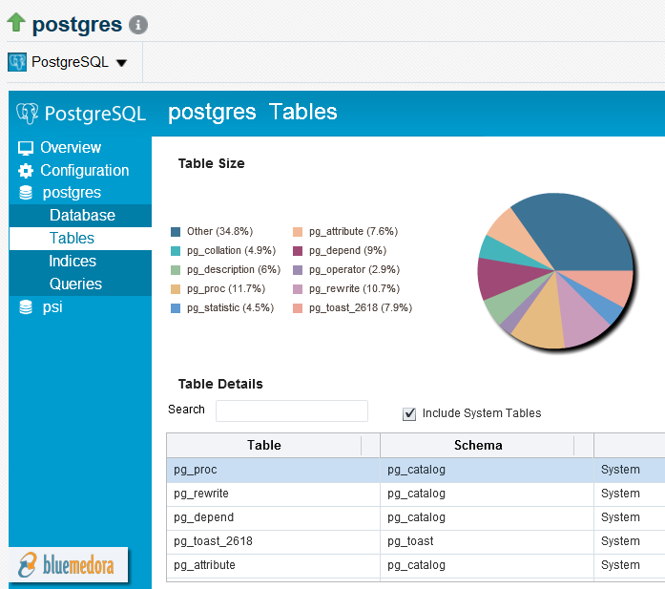Click the Overview monitor icon
The width and height of the screenshot is (665, 589).
click(x=26, y=148)
